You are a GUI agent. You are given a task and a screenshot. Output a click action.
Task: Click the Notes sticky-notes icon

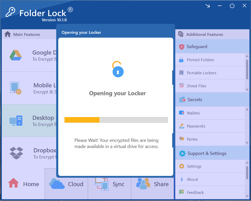tap(181, 139)
